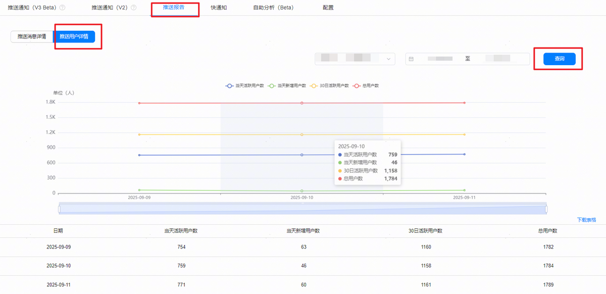
Task: Select the 推送用户详情 toggle button
Action: pos(74,37)
